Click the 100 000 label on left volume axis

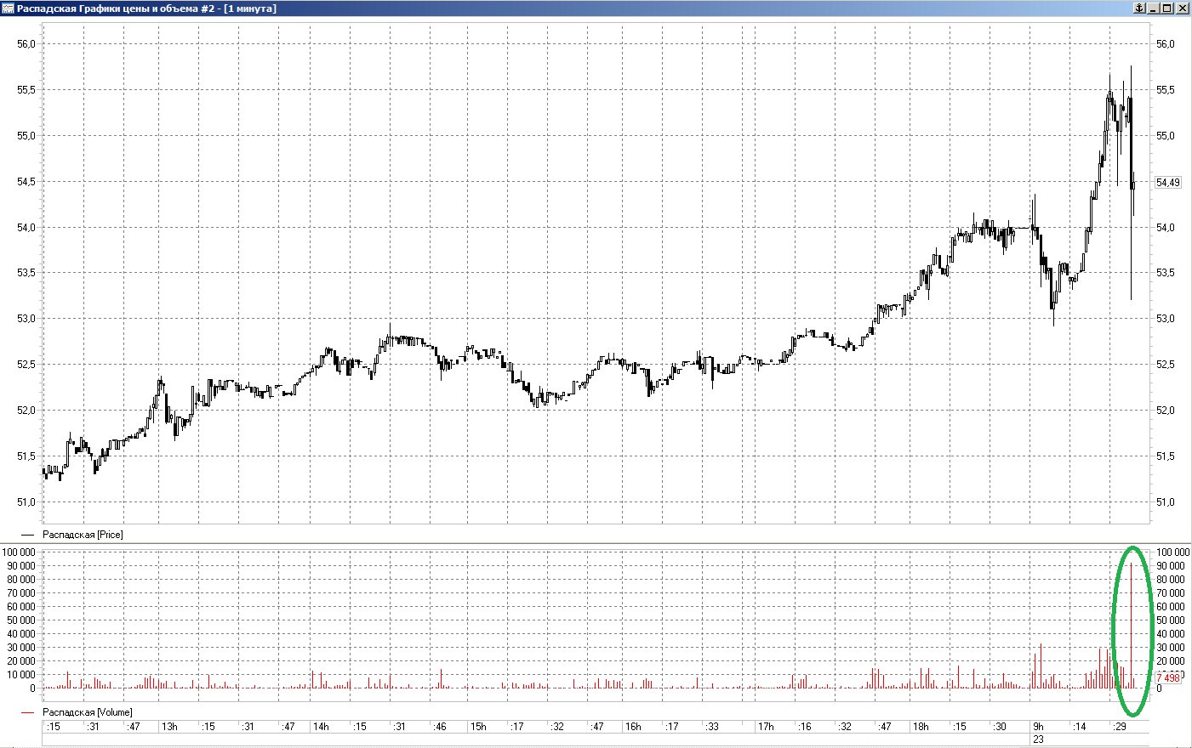[x=20, y=552]
